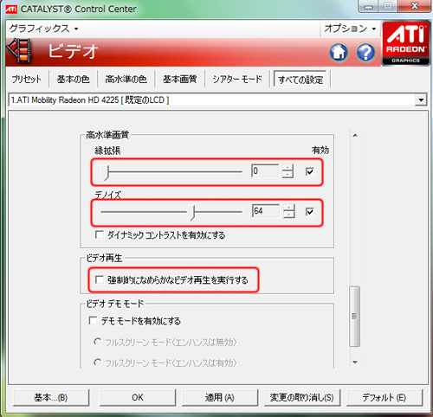Increase デノイズ value with up arrow
Screen dimensions: 433x417
(289, 208)
